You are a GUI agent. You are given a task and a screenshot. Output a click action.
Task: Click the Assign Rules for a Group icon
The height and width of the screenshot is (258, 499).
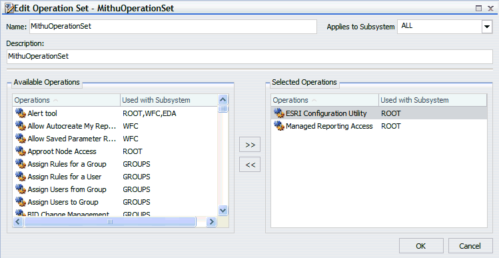click(x=21, y=164)
